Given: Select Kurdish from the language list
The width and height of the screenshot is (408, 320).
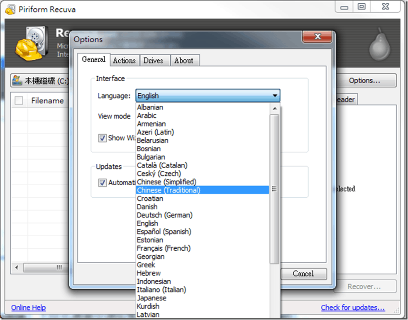Looking at the screenshot, I should [203, 306].
